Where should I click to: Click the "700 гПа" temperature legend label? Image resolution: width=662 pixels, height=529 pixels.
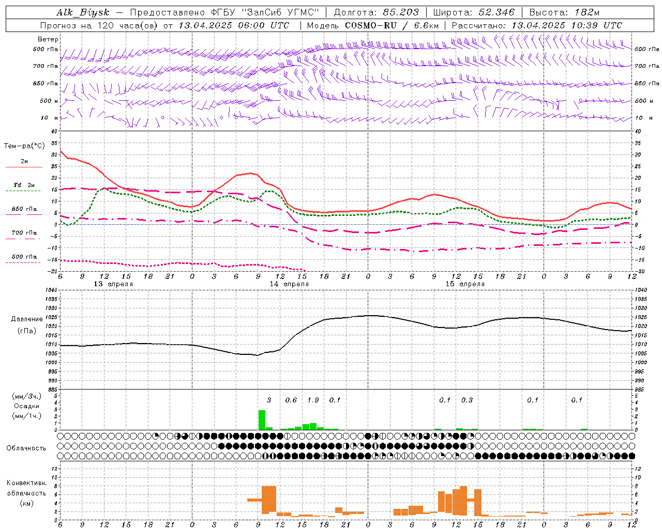(x=24, y=233)
